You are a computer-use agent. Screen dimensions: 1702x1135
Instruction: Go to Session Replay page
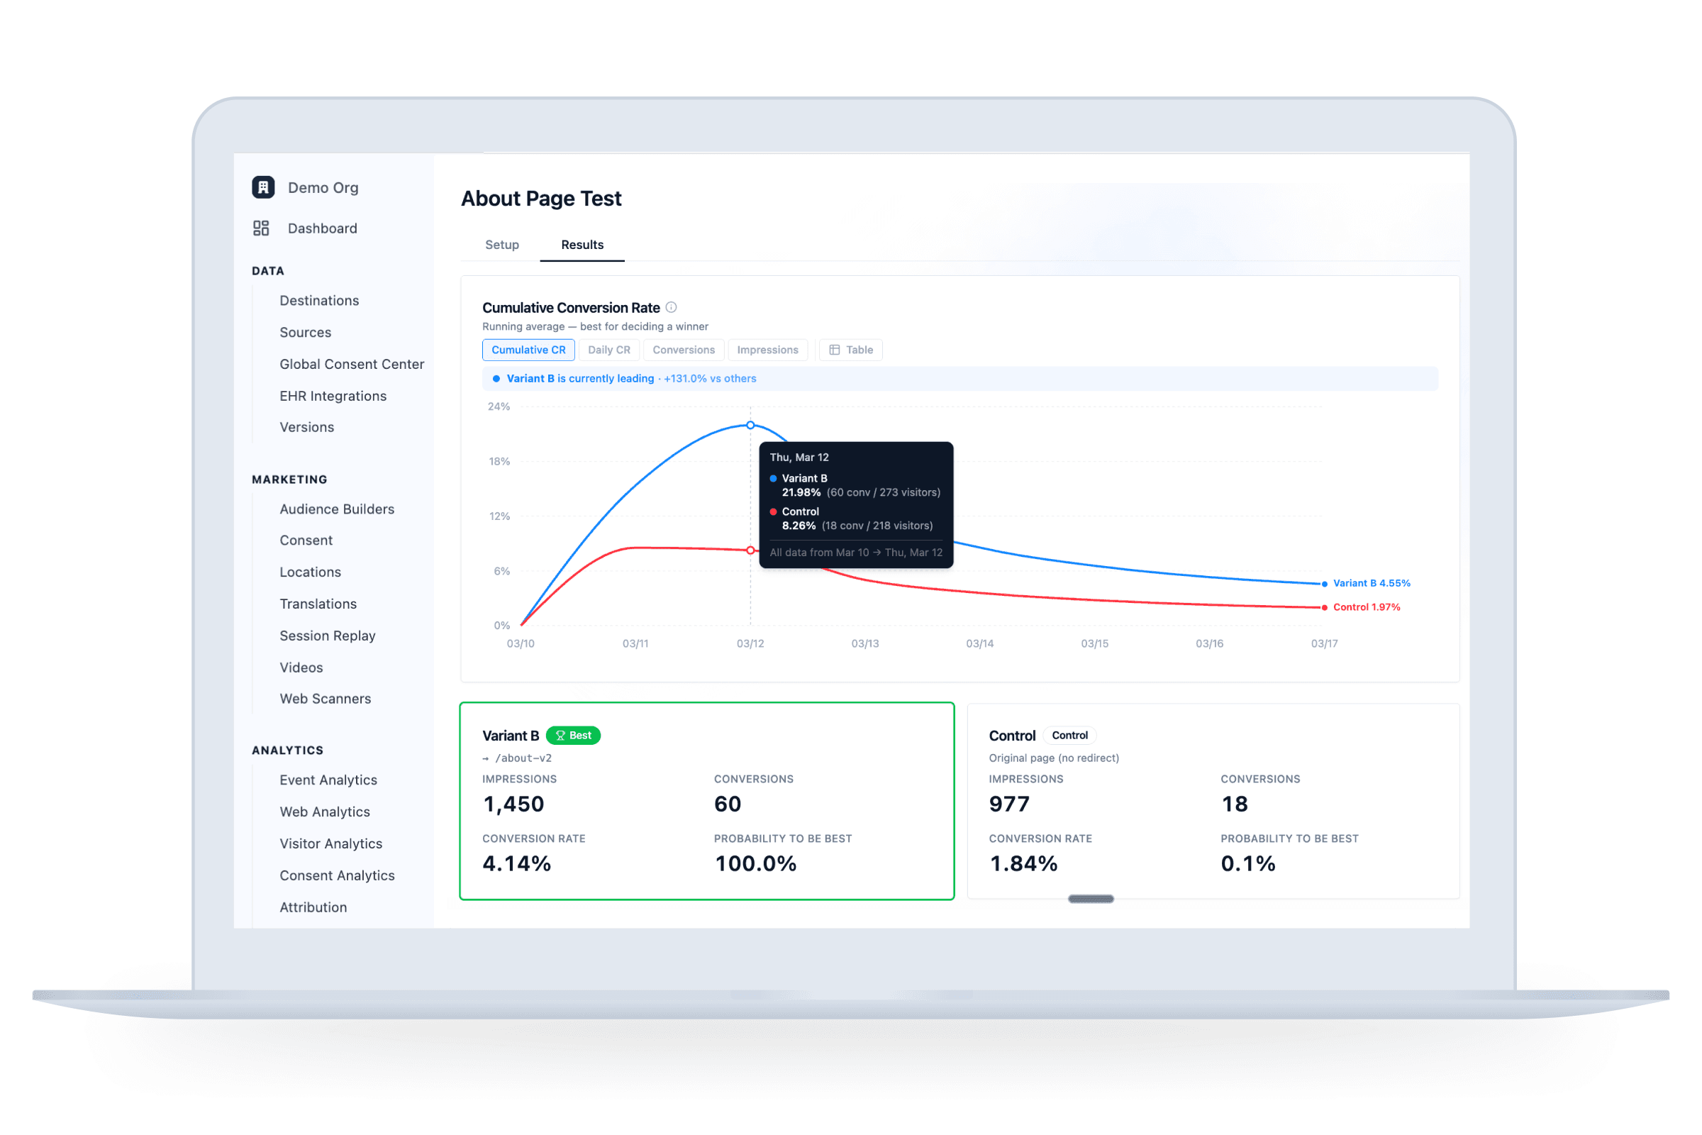pyautogui.click(x=327, y=636)
